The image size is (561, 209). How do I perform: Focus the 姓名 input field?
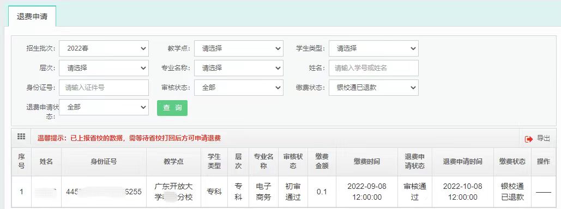point(373,68)
